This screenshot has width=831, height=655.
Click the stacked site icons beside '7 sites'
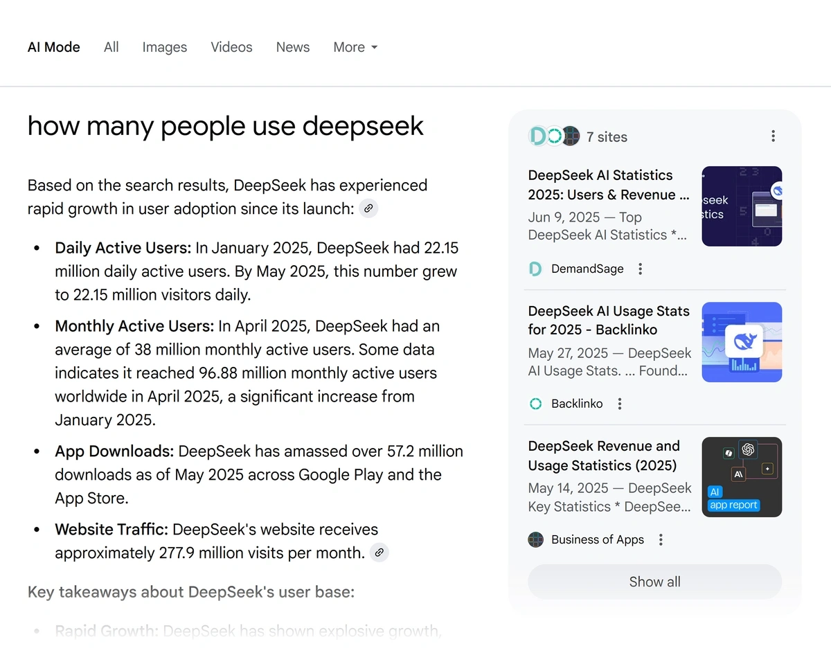click(x=553, y=136)
